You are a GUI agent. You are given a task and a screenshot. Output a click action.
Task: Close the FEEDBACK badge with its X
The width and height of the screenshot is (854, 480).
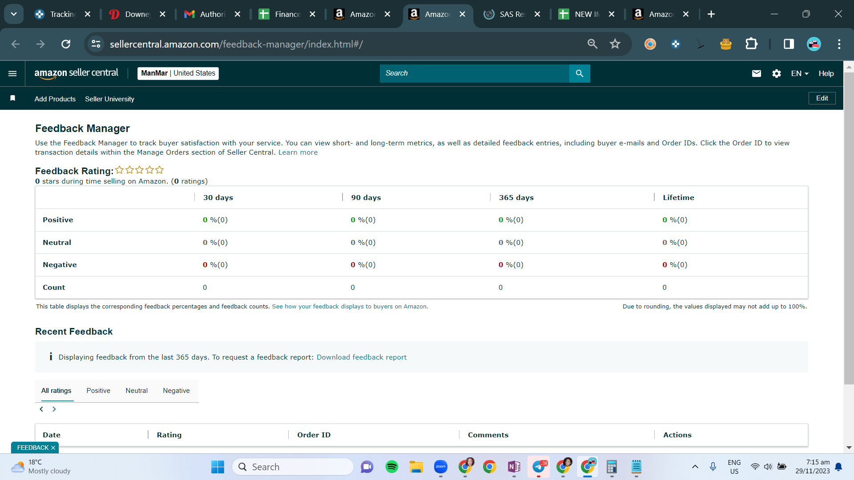point(53,448)
